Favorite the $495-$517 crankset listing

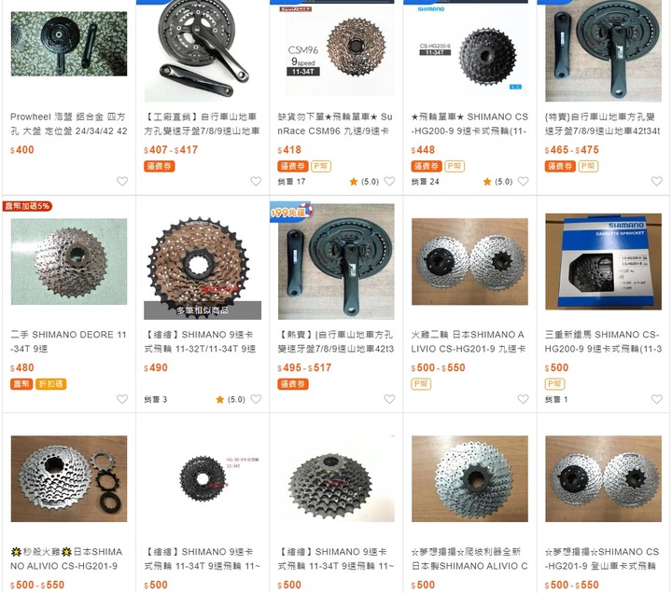[x=389, y=399]
